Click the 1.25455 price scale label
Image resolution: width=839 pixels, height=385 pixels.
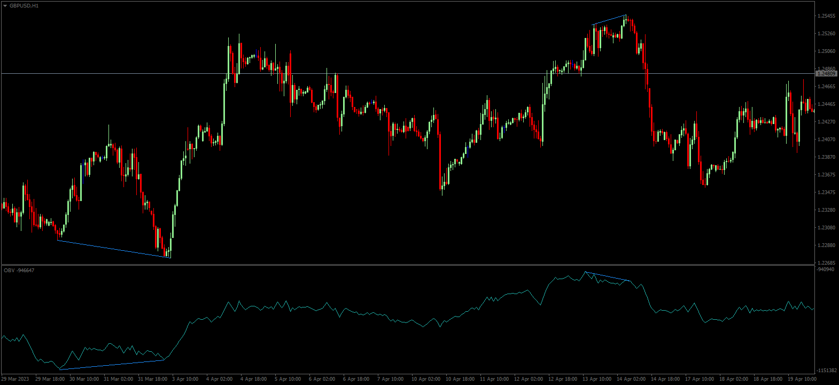coord(826,16)
